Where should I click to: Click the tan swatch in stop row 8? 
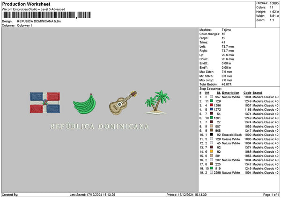(x=212, y=126)
